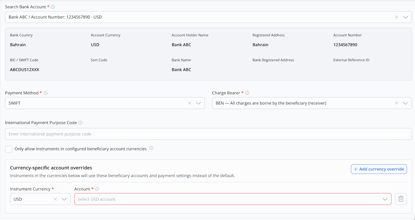Open the Instrument Currency dropdown arrow

[x=64, y=199]
